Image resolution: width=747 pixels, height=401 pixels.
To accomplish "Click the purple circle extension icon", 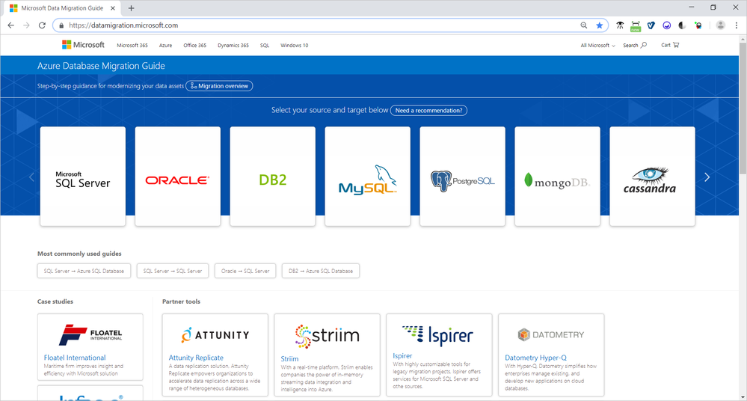I will (x=666, y=25).
